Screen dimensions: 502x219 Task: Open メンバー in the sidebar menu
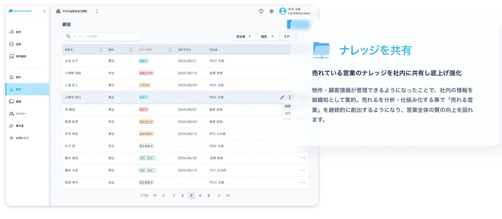click(x=20, y=114)
